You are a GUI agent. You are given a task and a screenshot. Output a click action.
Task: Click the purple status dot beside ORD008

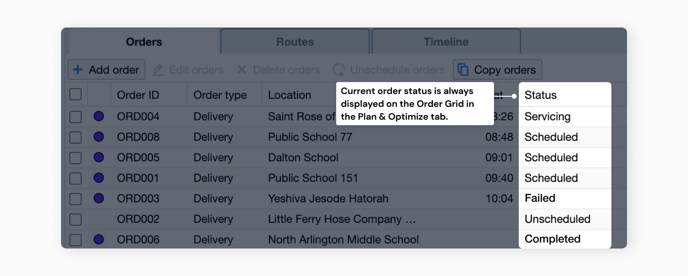click(99, 137)
